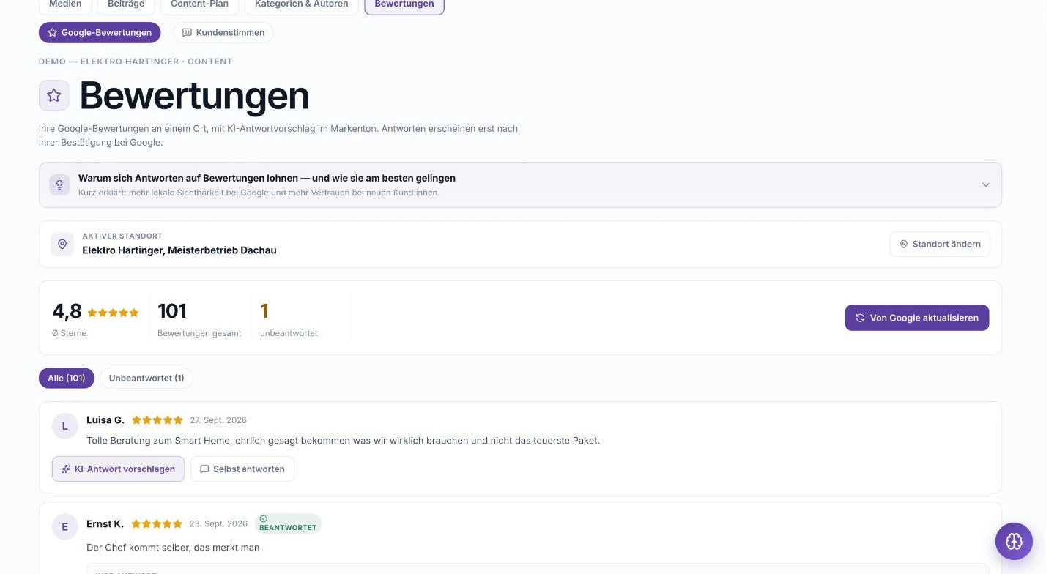Refresh via Von Google aktualisieren button
Viewport: 1046px width, 574px height.
point(917,318)
